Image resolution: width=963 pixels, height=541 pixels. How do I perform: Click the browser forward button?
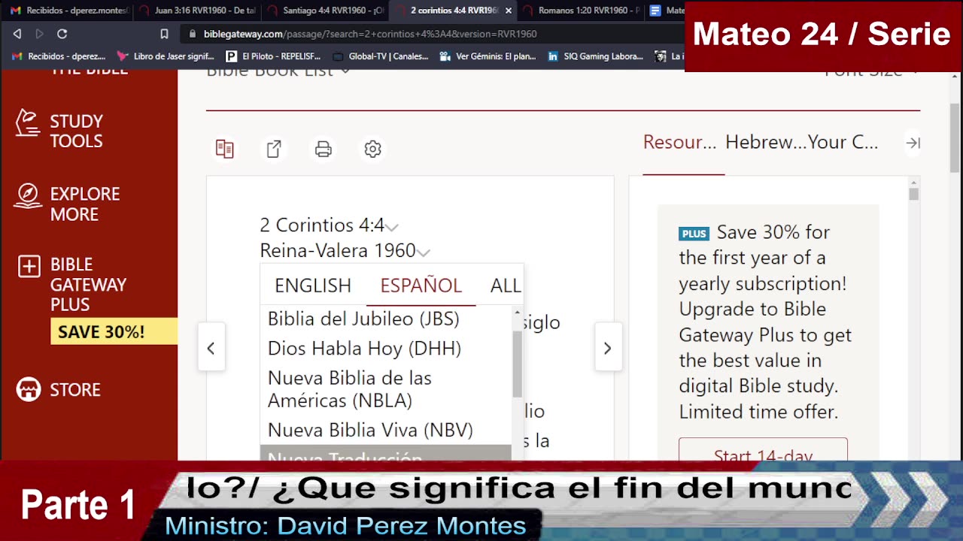click(x=39, y=34)
